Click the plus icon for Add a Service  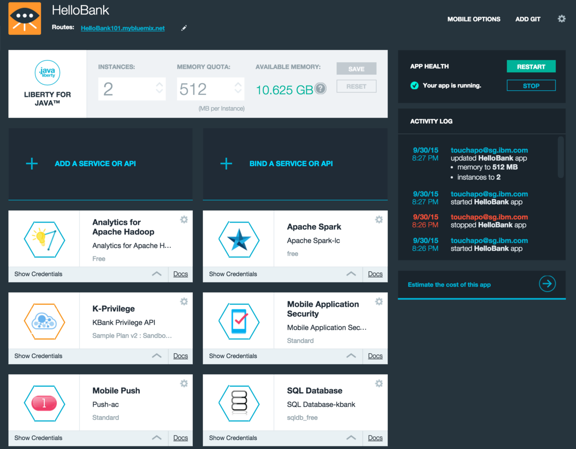point(32,164)
